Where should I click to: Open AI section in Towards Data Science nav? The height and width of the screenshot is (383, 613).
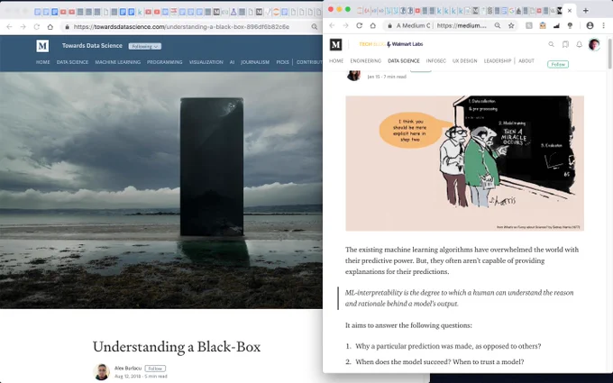click(x=232, y=62)
